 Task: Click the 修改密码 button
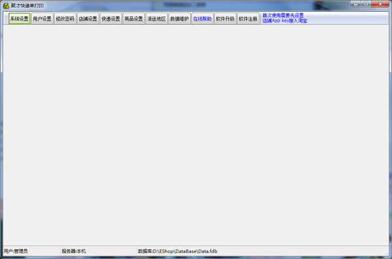[65, 19]
